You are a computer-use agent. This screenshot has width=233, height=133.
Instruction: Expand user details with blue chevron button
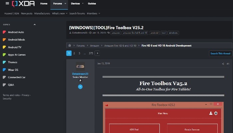pos(80,87)
